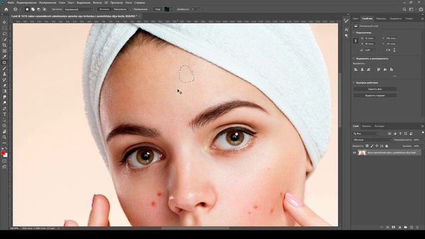Select the Pen tool
The width and height of the screenshot is (425, 239).
(5, 108)
